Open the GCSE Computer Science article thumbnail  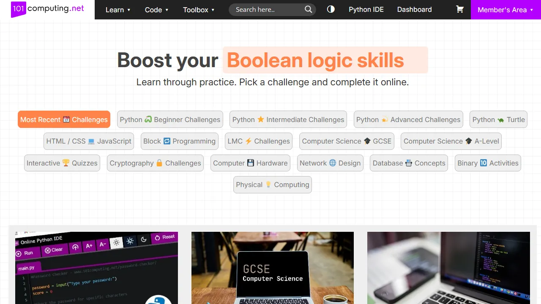[272, 268]
